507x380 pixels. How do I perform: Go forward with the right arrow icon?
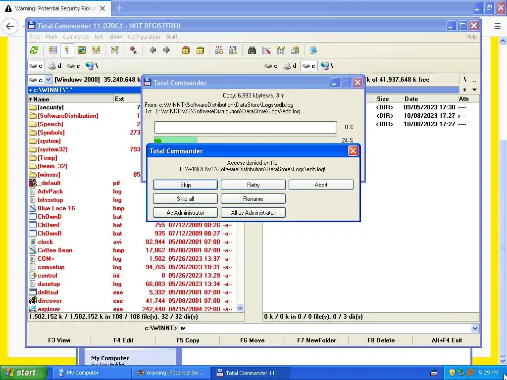(x=166, y=50)
